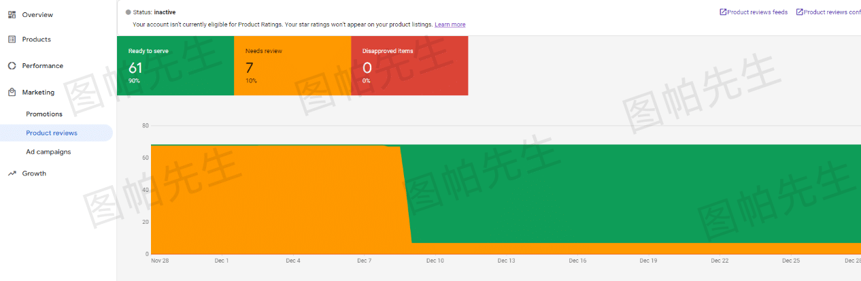Screen dimensions: 861x281
Task: Select Promotions under Marketing
Action: point(44,114)
